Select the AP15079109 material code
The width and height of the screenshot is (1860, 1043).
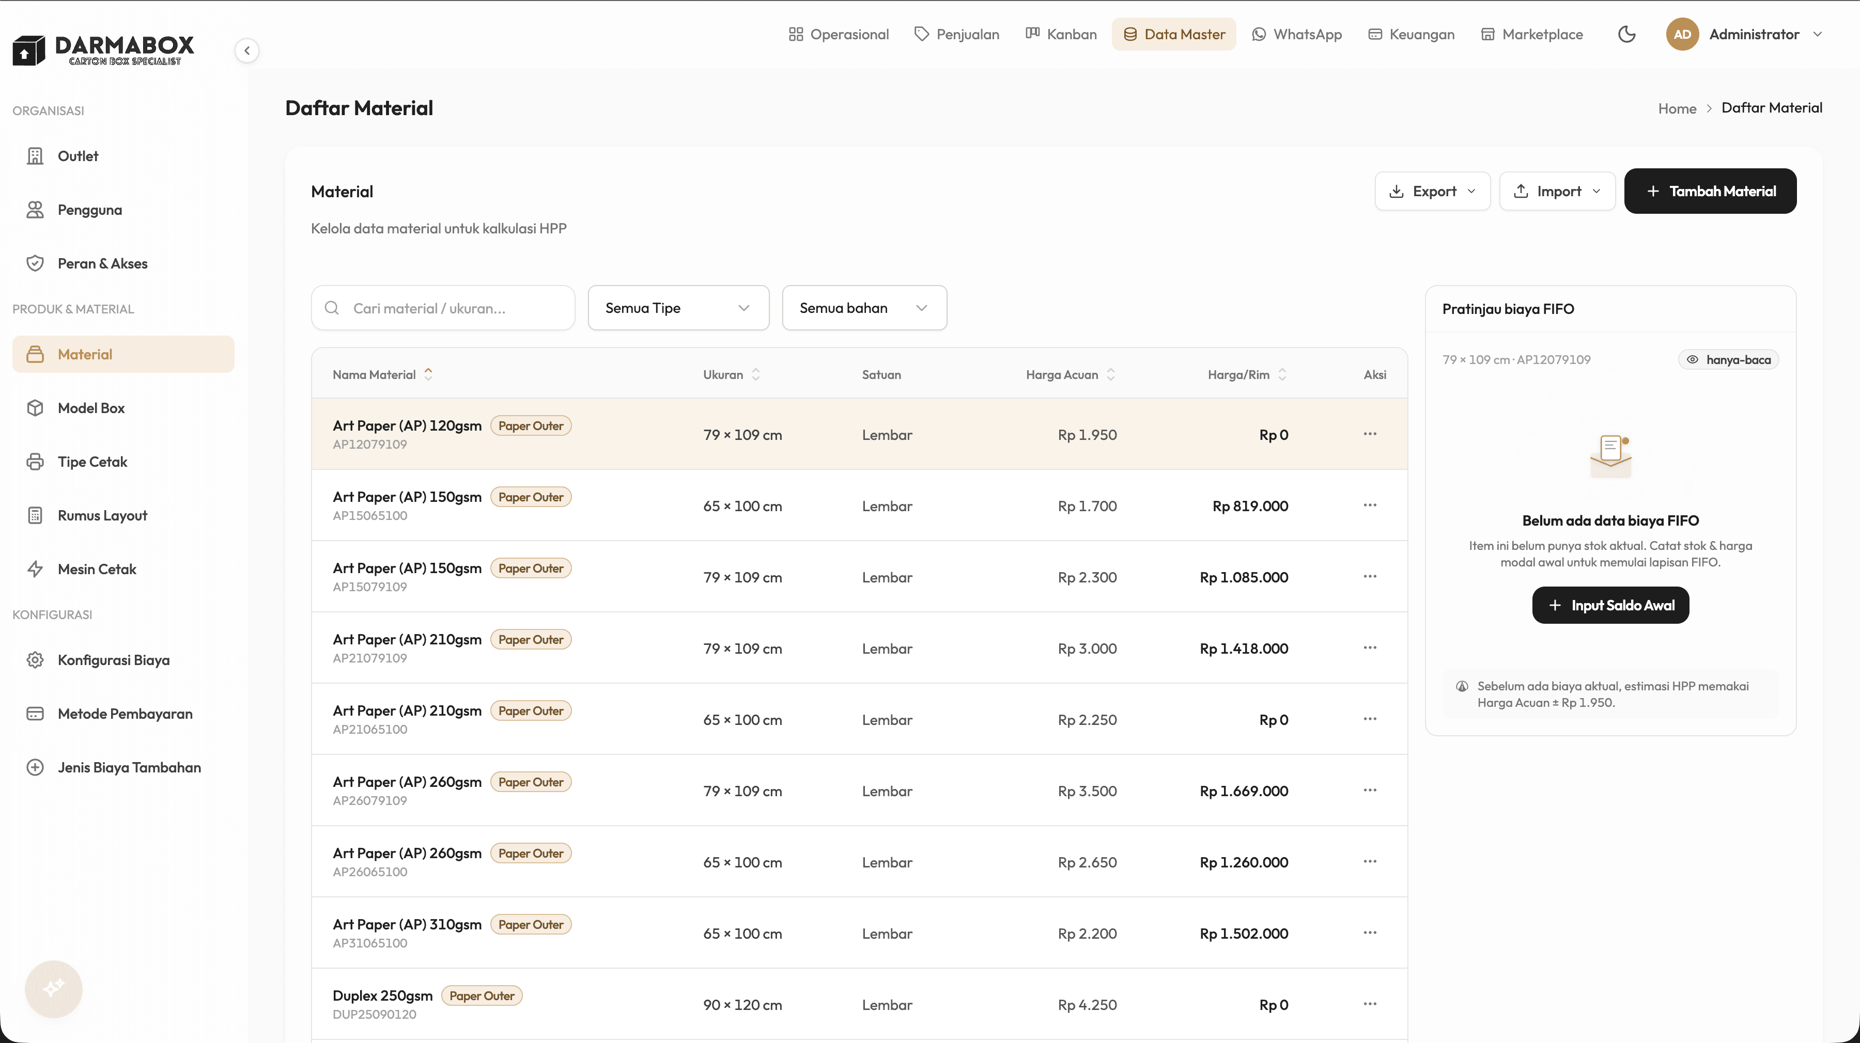[x=370, y=587]
